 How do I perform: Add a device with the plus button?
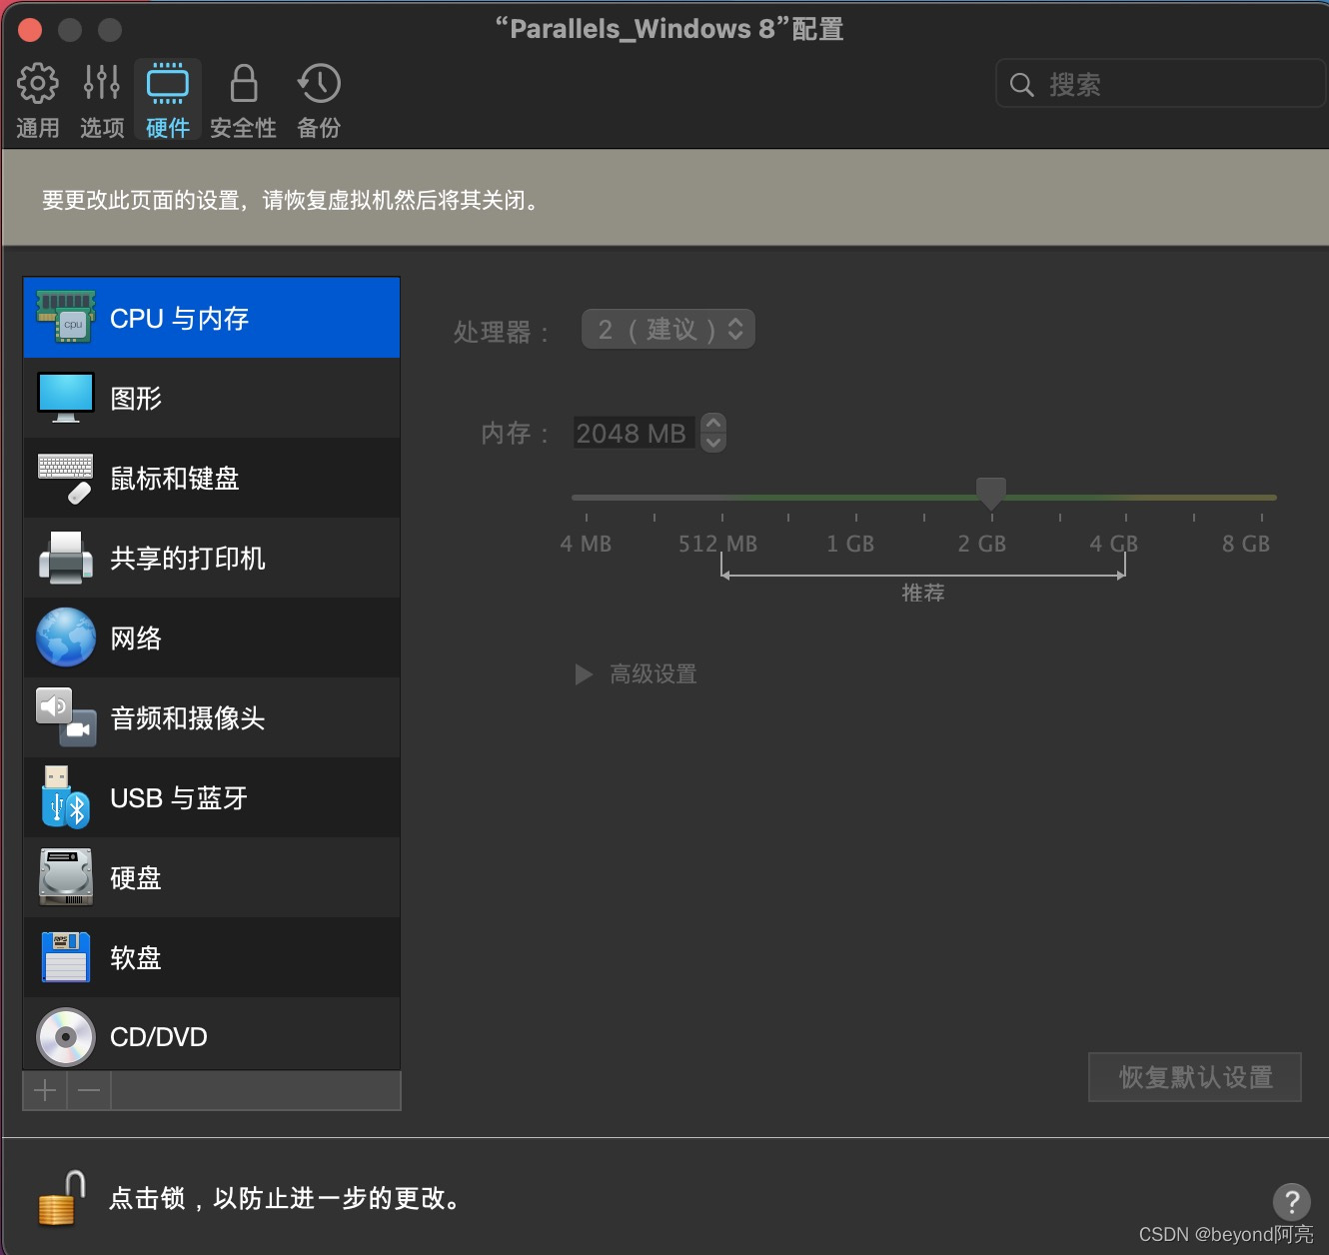click(x=45, y=1090)
